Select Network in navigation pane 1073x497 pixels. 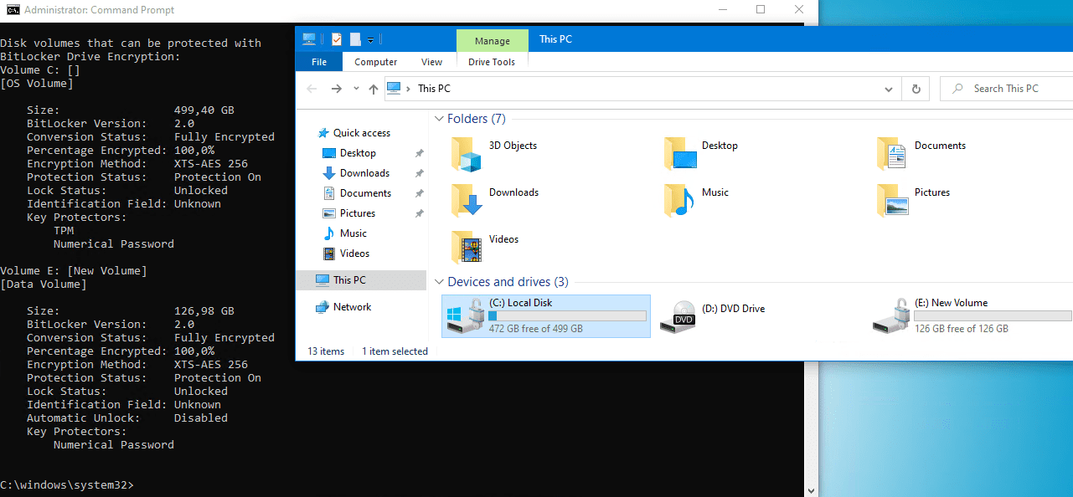352,307
